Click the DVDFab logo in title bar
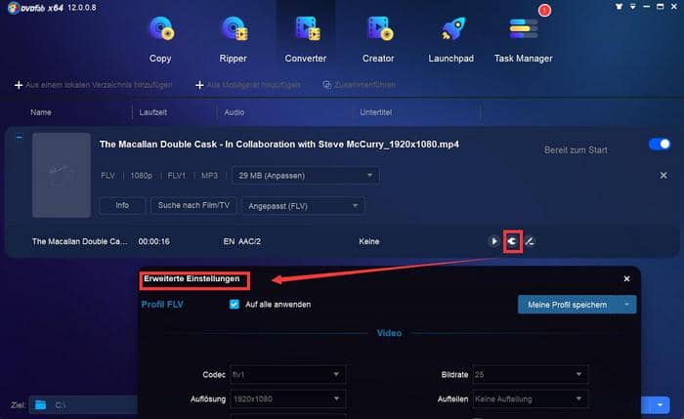This screenshot has width=684, height=419. [14, 8]
